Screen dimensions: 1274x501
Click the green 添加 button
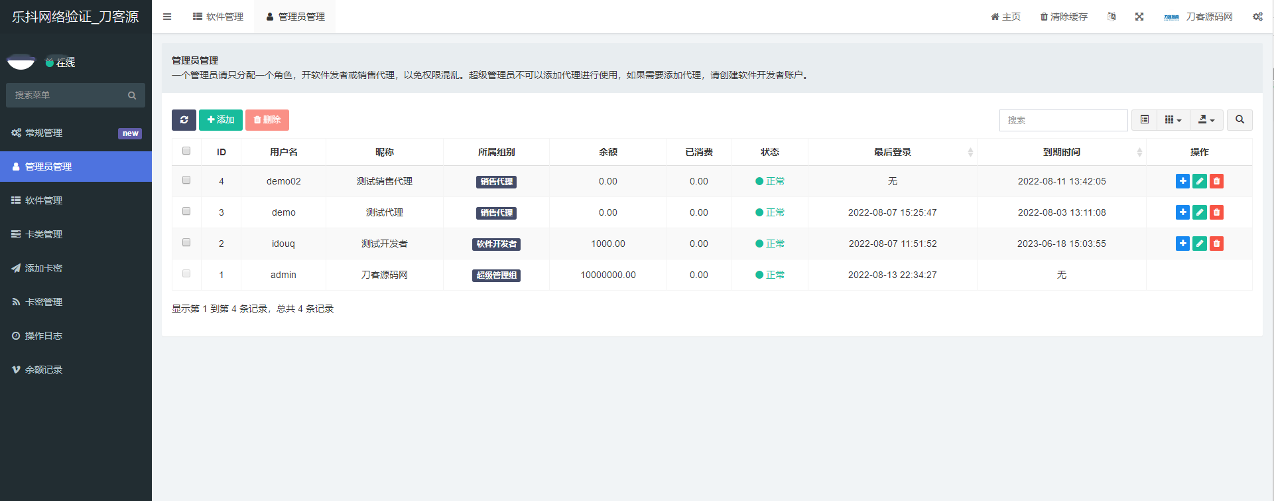pyautogui.click(x=221, y=120)
